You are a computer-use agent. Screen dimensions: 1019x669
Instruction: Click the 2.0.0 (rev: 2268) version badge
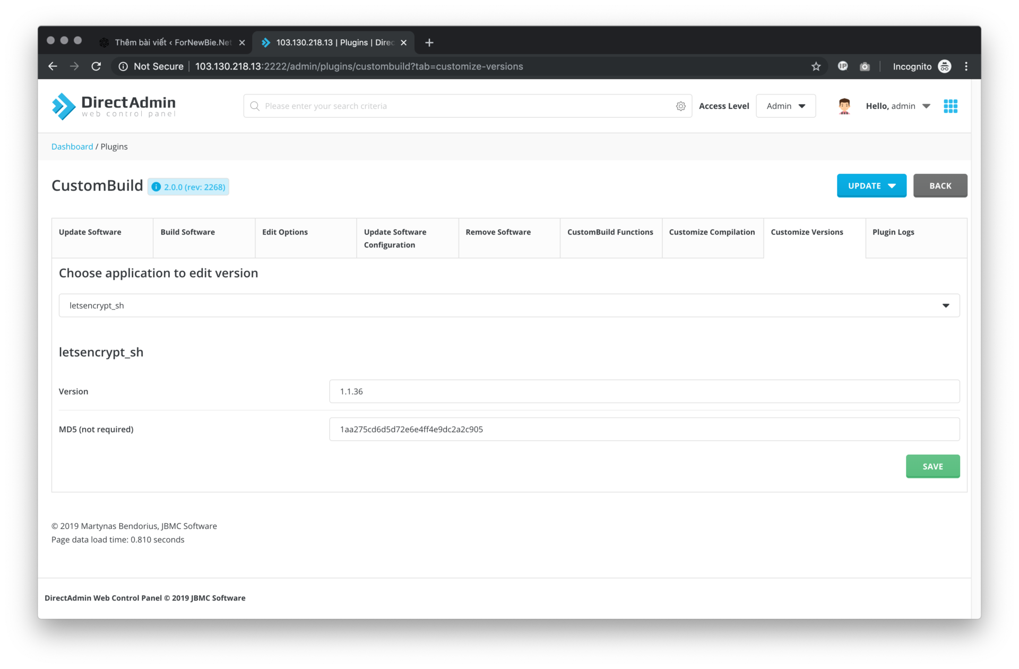(188, 187)
